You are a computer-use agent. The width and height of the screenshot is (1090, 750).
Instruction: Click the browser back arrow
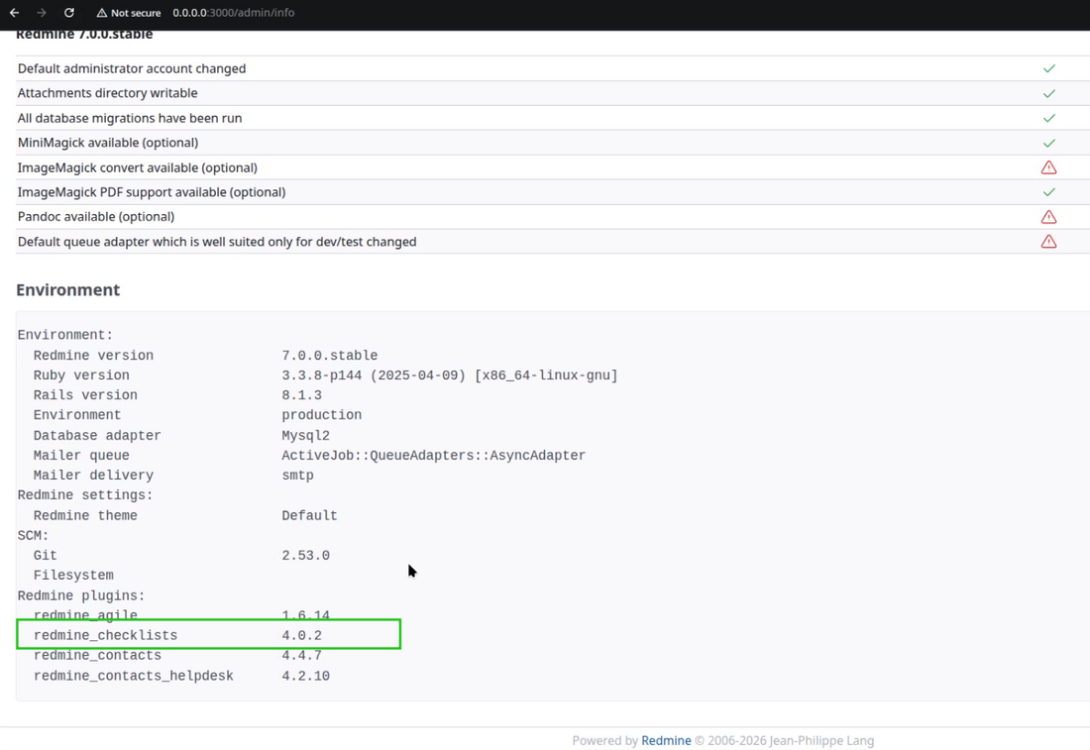(14, 13)
